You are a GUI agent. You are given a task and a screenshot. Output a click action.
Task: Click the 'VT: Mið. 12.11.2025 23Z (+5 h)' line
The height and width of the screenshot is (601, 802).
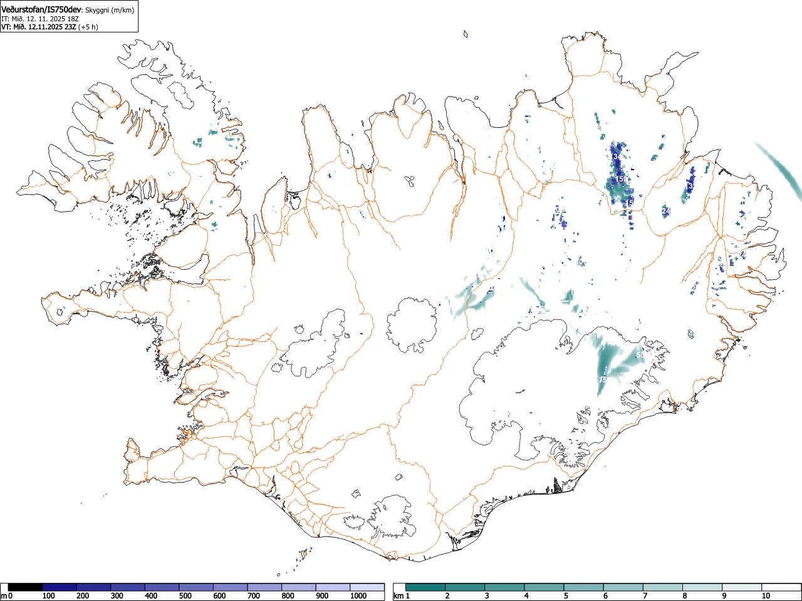(49, 27)
